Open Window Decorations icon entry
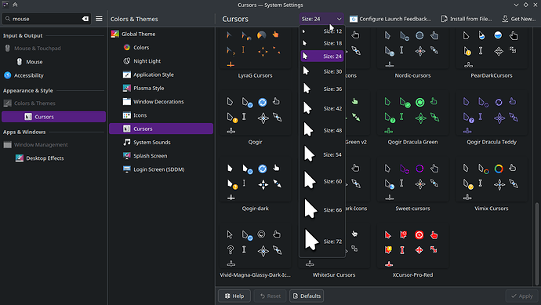The image size is (541, 305). point(126,101)
